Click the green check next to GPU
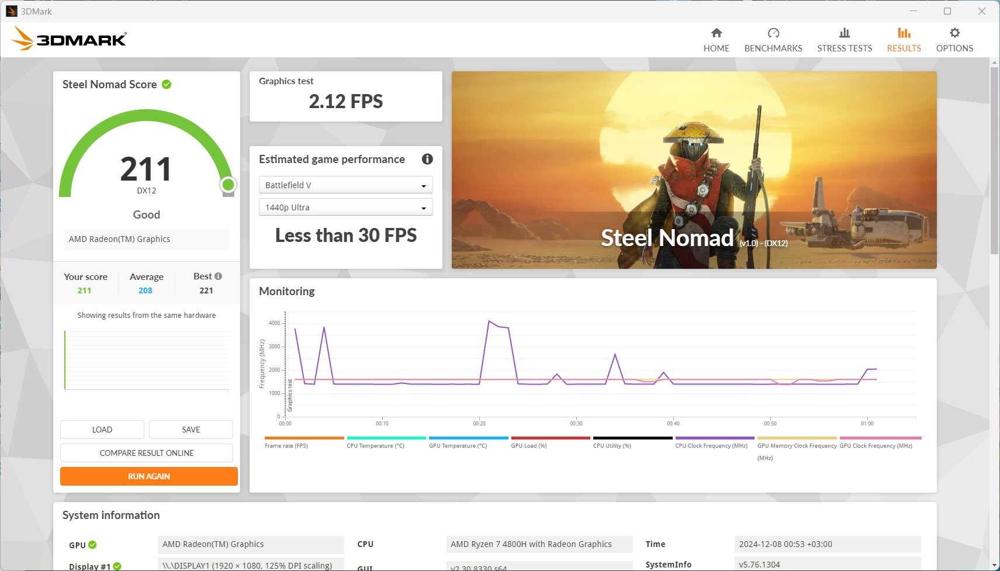The image size is (1000, 571). pyautogui.click(x=92, y=545)
